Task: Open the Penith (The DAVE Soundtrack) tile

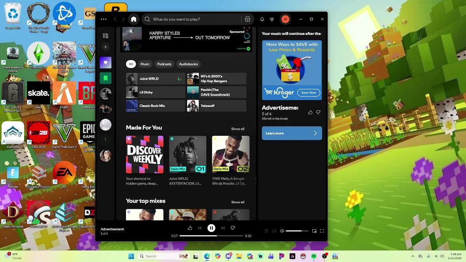Action: [x=217, y=92]
